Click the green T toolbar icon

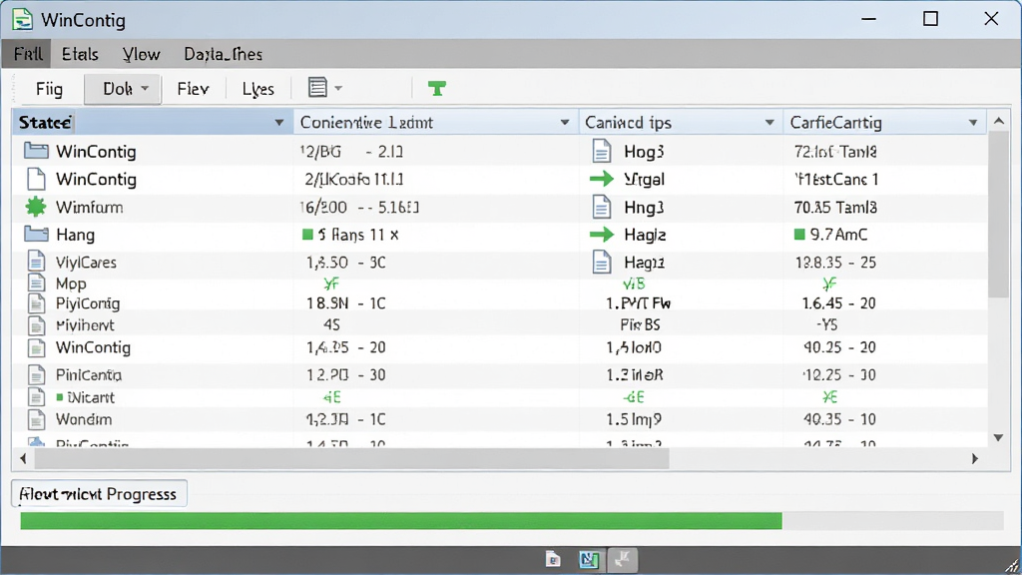(x=437, y=88)
